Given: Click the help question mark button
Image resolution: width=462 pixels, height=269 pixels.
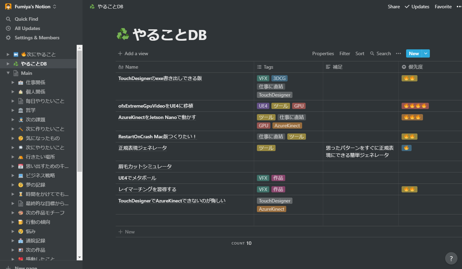Looking at the screenshot, I should point(451,258).
